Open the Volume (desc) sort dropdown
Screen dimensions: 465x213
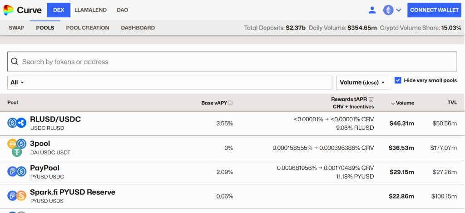362,82
